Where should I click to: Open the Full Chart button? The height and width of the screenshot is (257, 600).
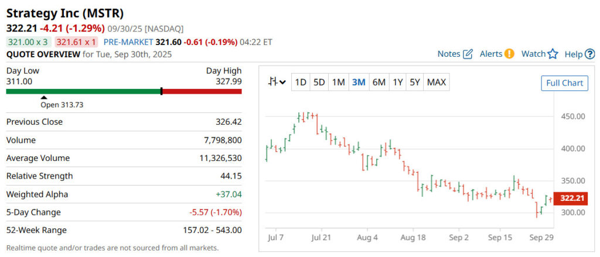(x=564, y=83)
